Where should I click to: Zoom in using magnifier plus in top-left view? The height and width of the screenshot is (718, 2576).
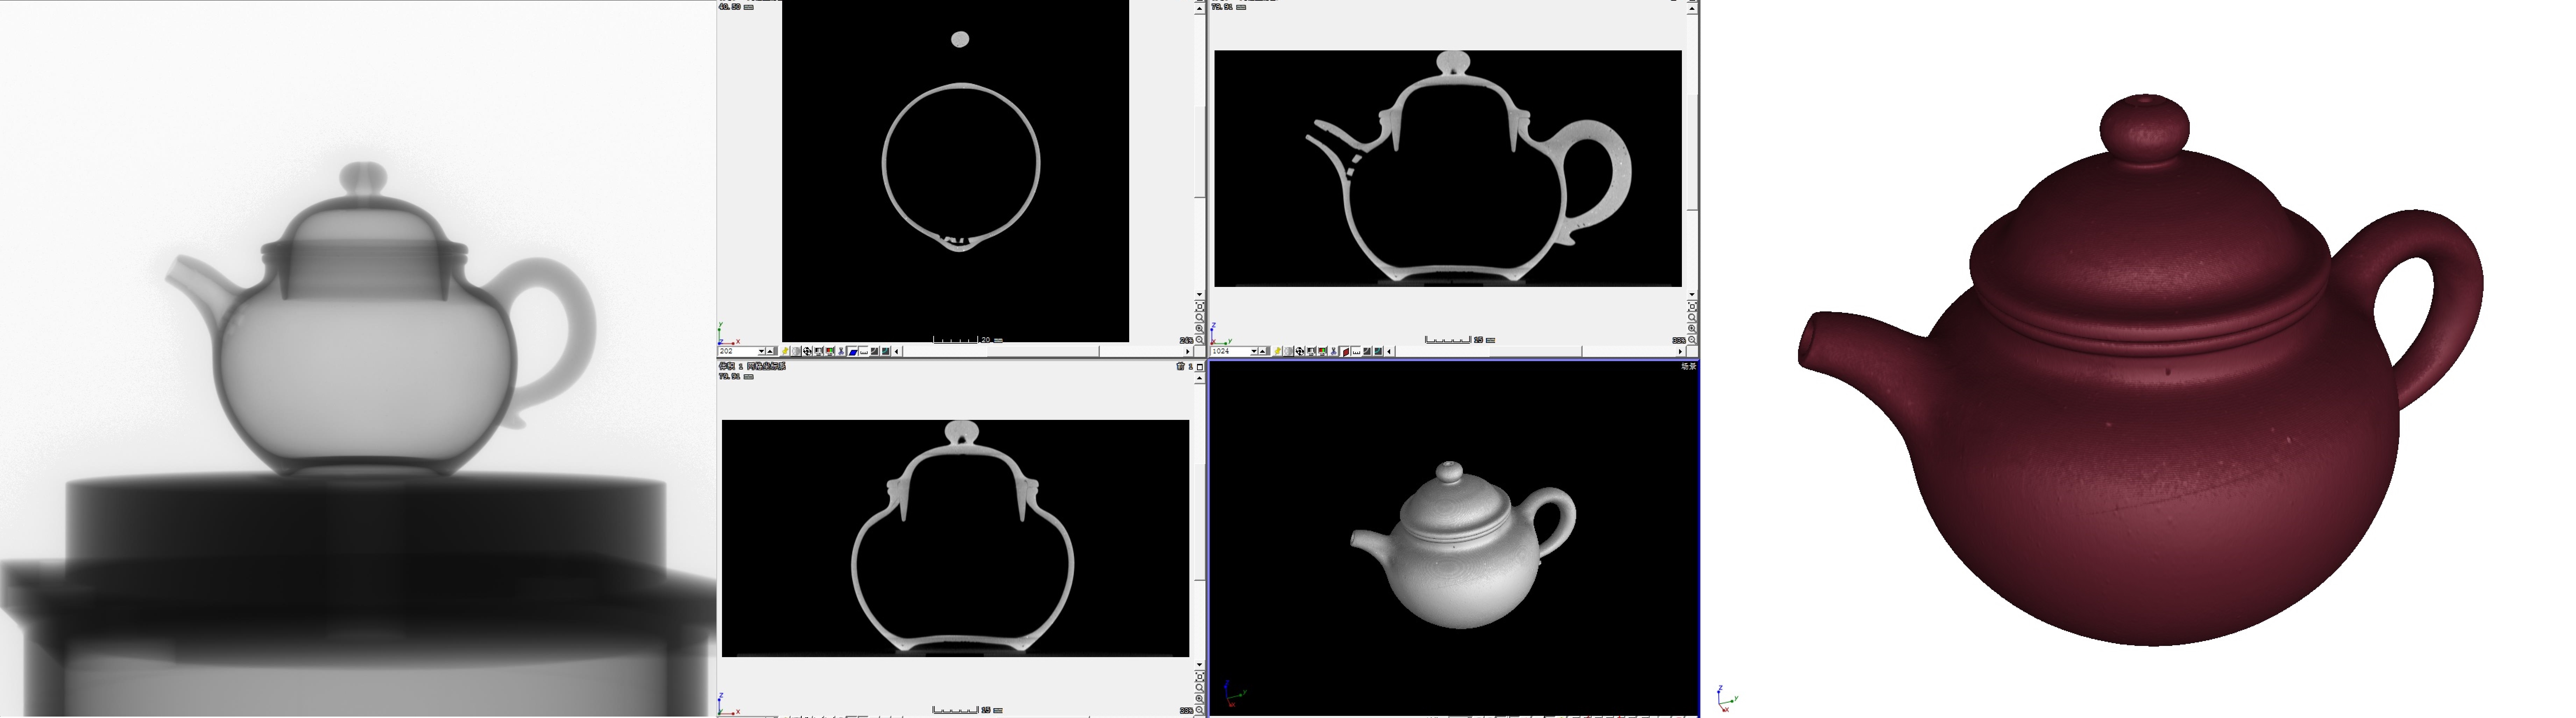pyautogui.click(x=1200, y=329)
